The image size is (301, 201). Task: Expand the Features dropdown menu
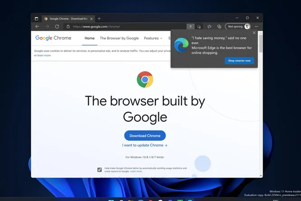[153, 38]
